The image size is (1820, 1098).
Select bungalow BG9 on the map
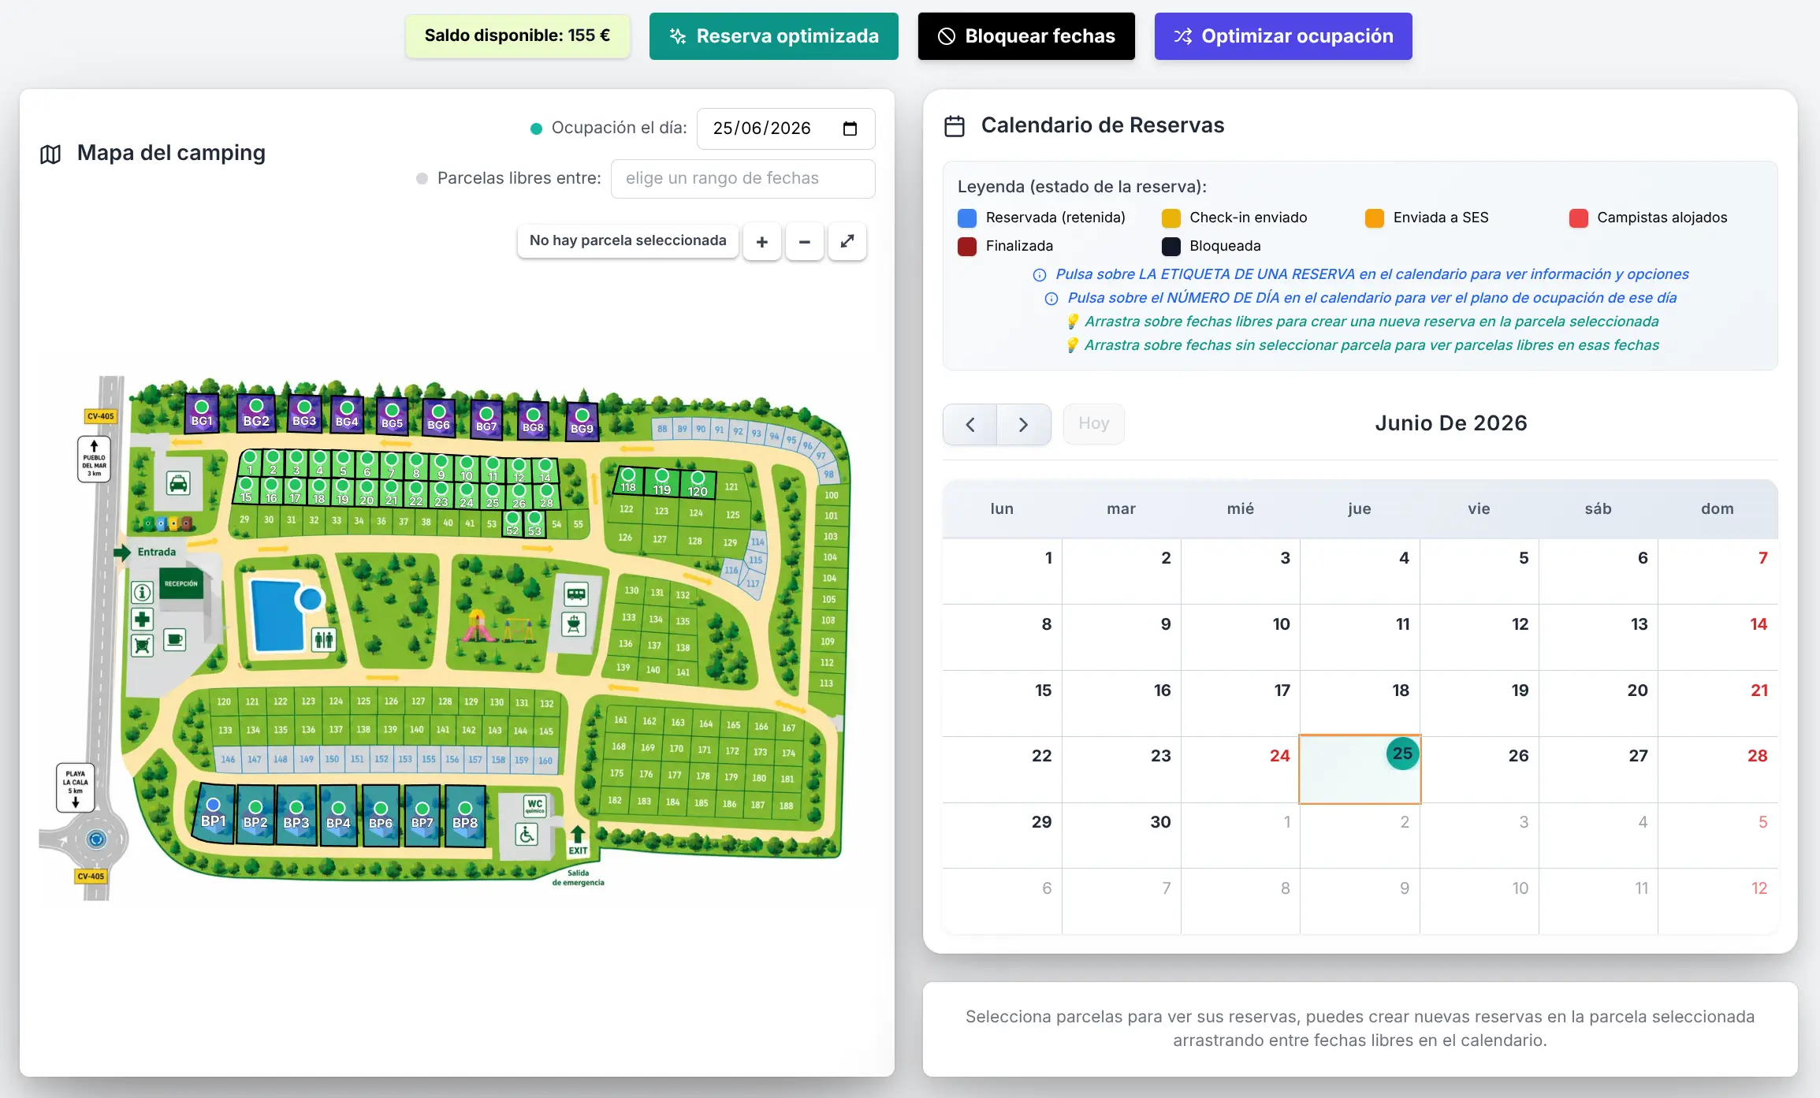coord(582,422)
